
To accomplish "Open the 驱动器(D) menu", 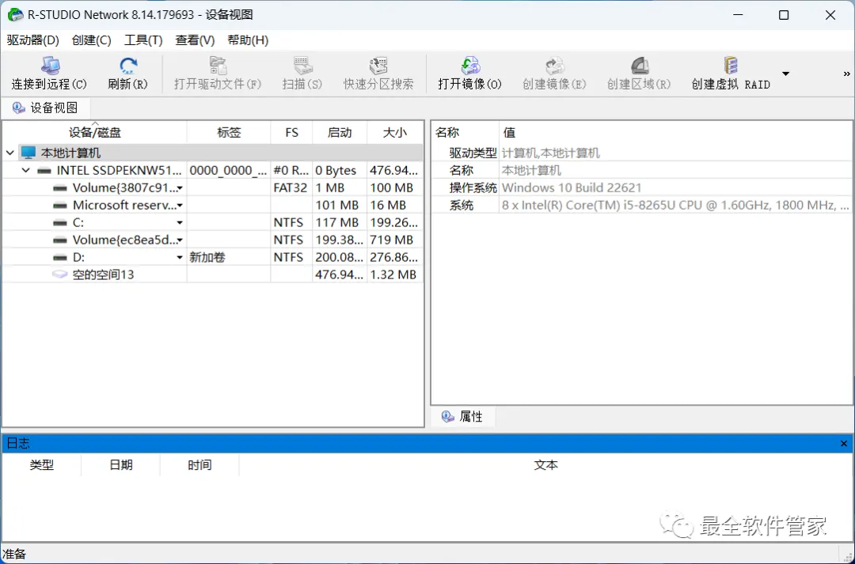I will [32, 40].
